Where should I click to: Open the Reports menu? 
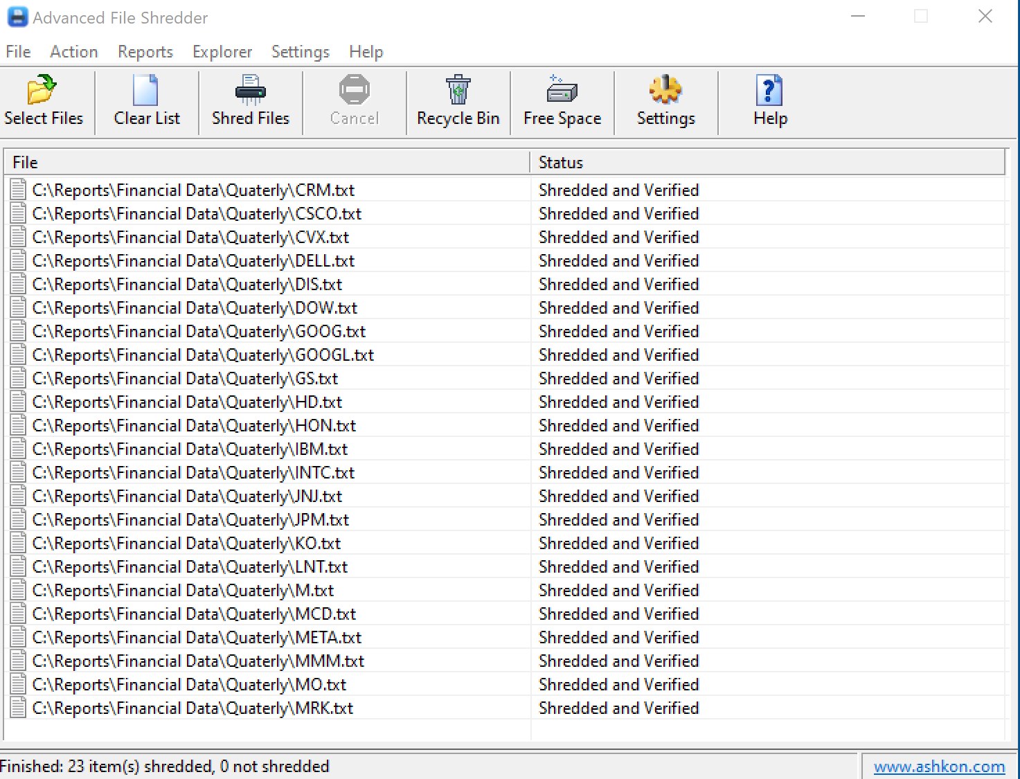pyautogui.click(x=145, y=52)
